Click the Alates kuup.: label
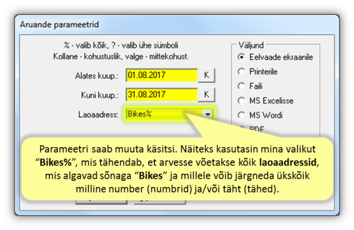Image resolution: width=354 pixels, height=230 pixels. click(97, 76)
